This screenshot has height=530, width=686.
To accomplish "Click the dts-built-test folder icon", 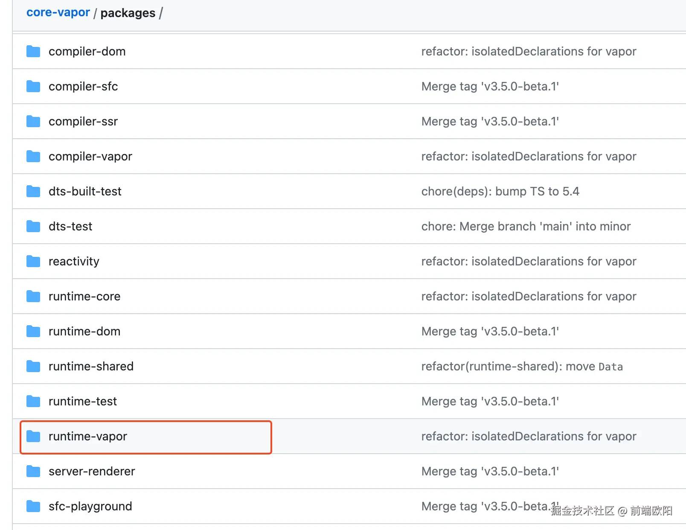I will click(33, 192).
